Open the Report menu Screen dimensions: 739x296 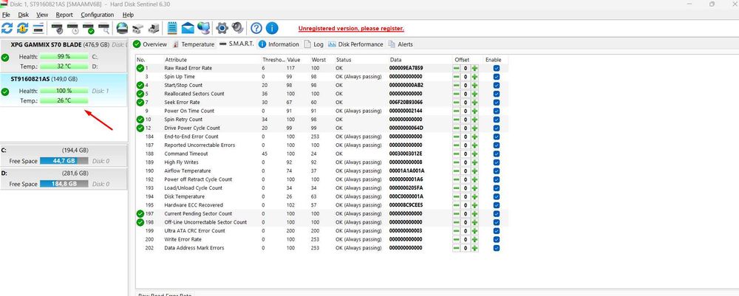click(64, 15)
